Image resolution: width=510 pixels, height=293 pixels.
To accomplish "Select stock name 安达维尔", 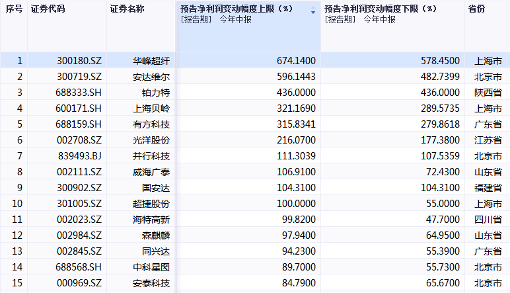I will 151,77.
